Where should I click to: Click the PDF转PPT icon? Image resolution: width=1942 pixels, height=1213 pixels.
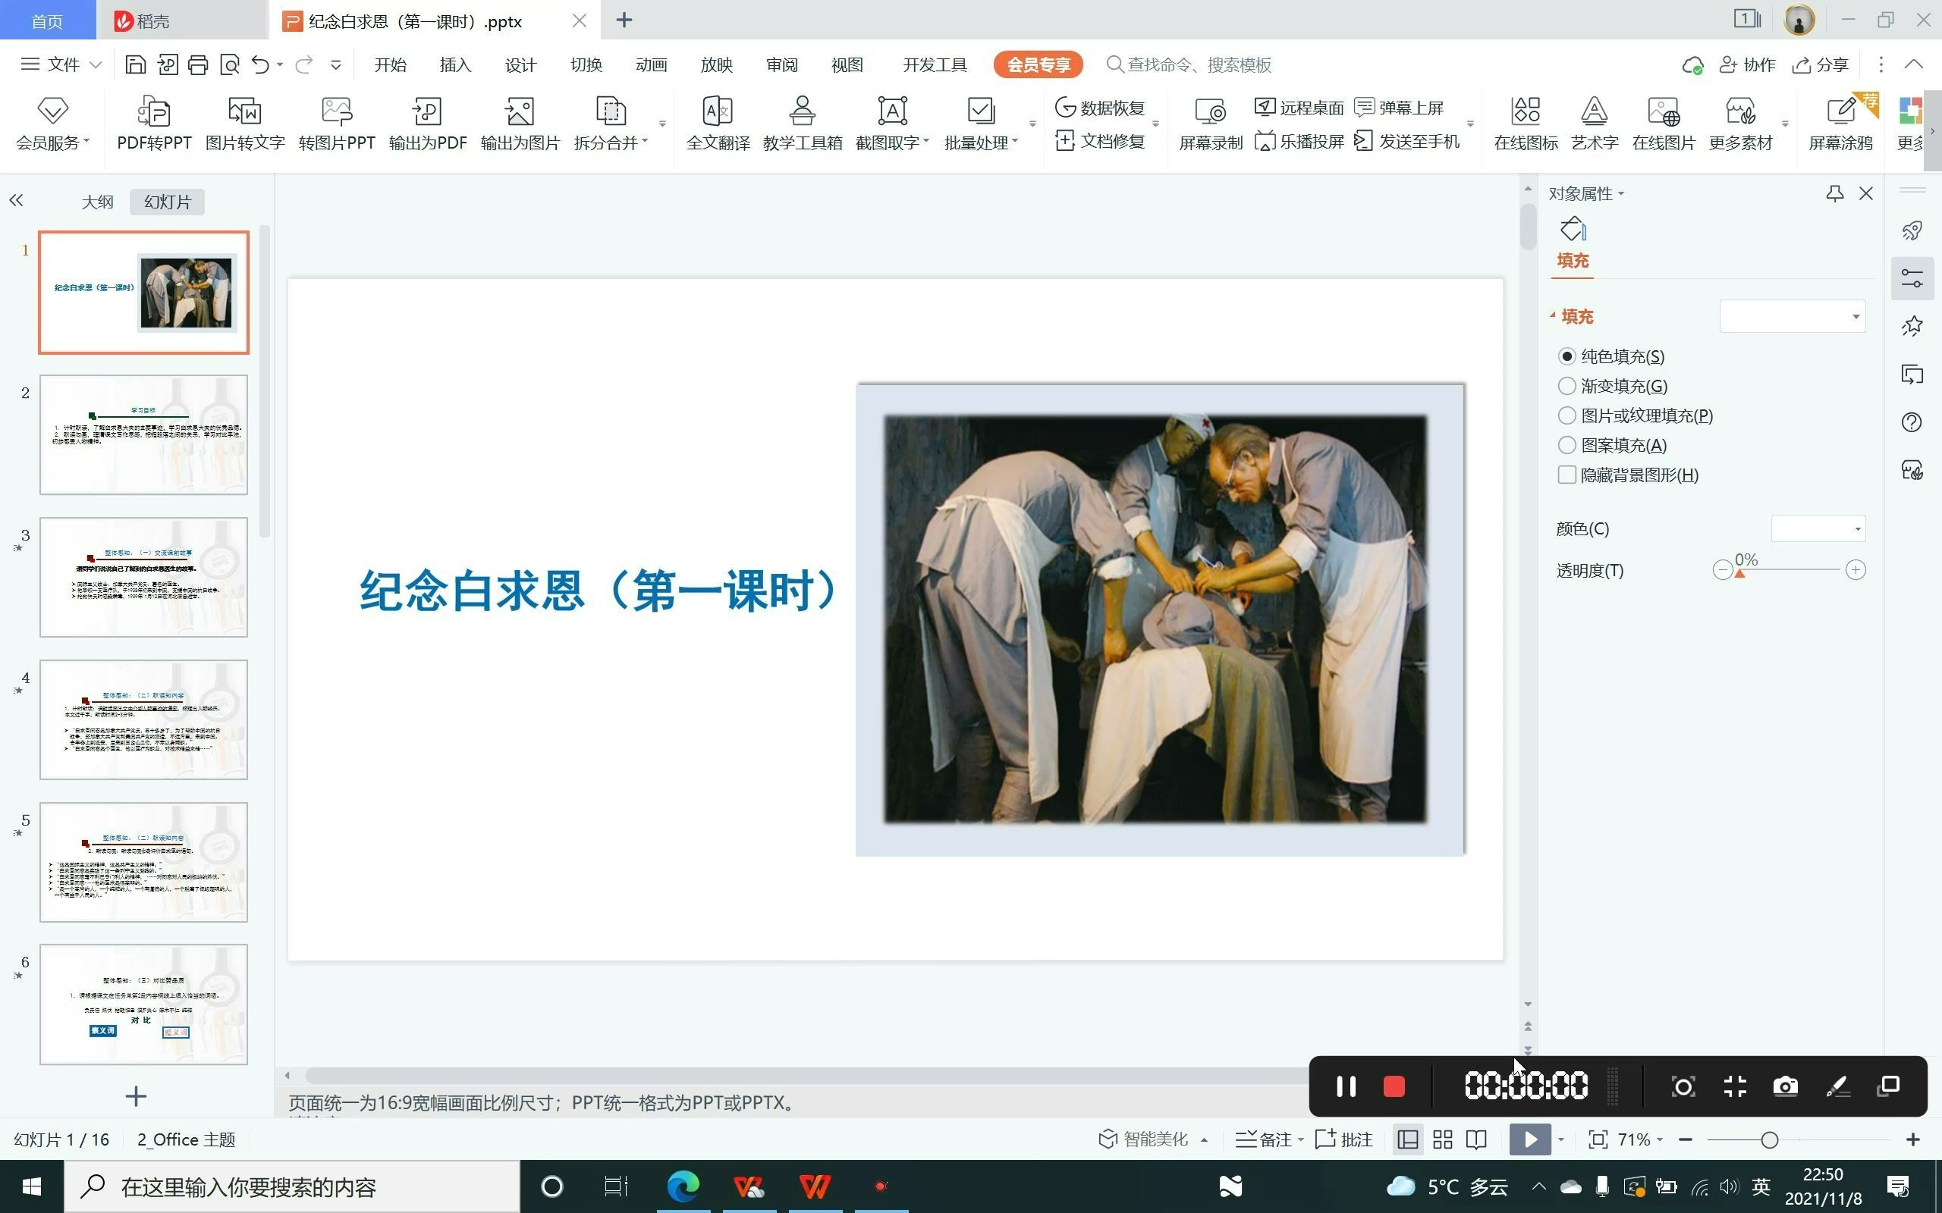pyautogui.click(x=153, y=112)
